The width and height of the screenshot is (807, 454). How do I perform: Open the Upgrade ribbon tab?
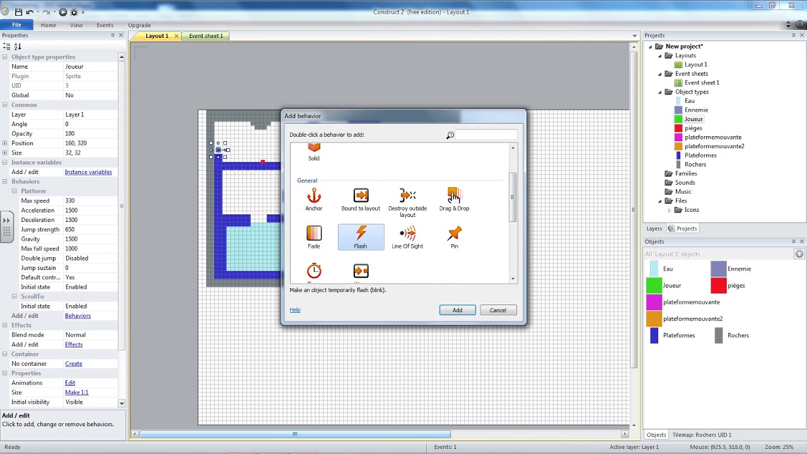[x=139, y=25]
